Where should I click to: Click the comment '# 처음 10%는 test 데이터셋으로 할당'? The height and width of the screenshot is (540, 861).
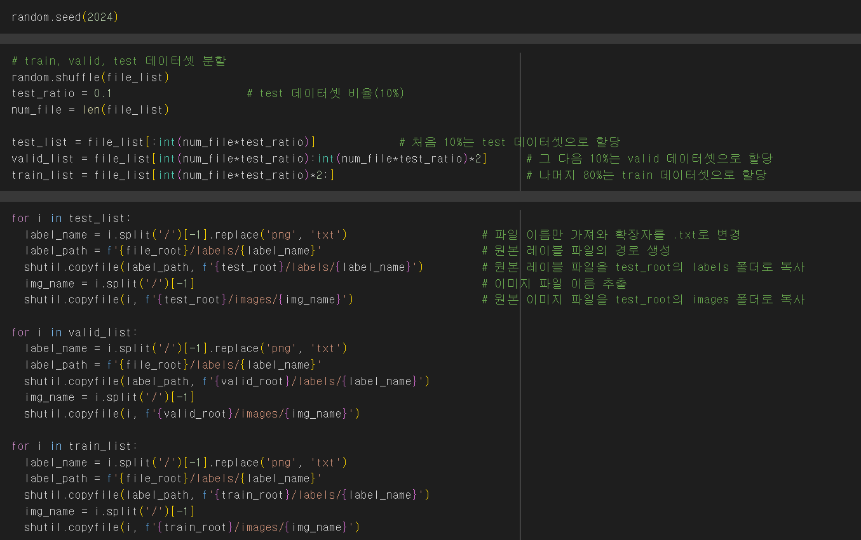point(510,142)
